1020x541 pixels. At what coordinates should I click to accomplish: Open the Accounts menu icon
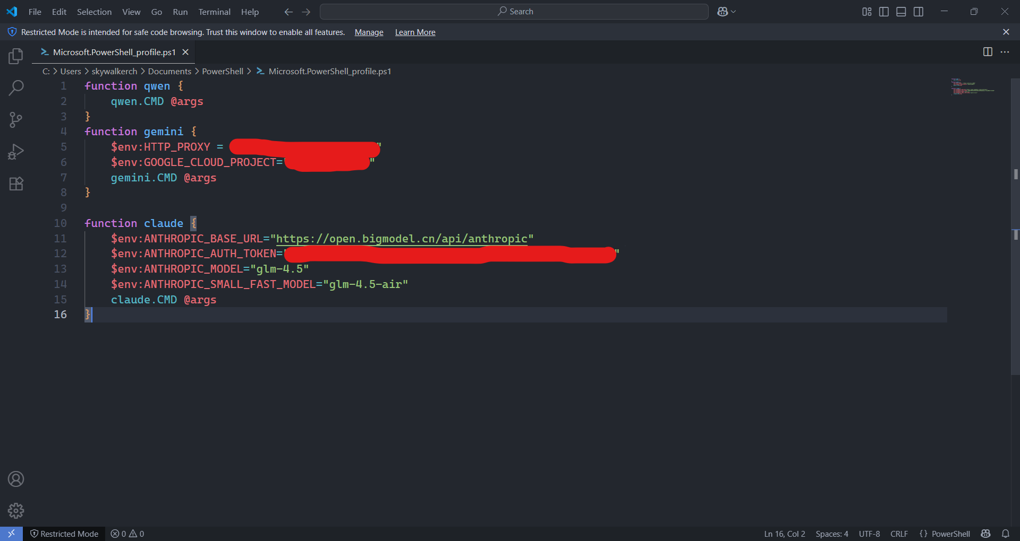click(x=16, y=479)
